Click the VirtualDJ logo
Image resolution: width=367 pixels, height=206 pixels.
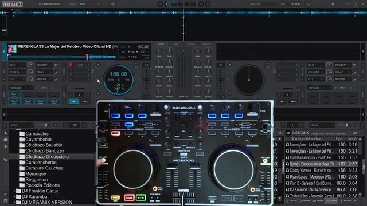pos(11,4)
